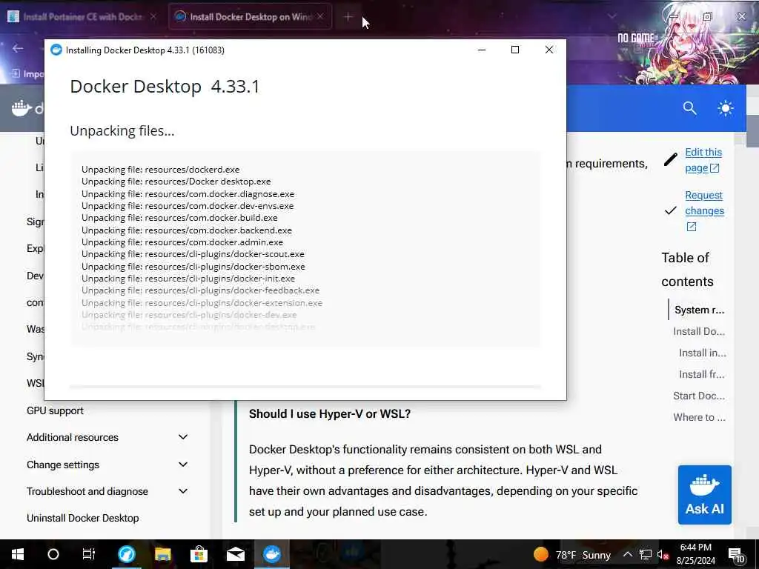The image size is (759, 569).
Task: Click the installer progress bar at bottom
Action: [305, 387]
